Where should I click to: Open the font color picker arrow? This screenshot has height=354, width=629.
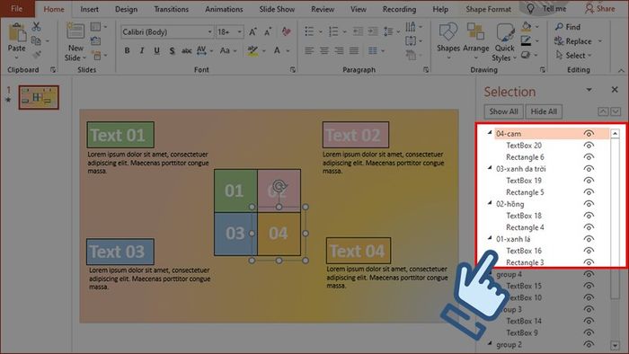pyautogui.click(x=288, y=51)
